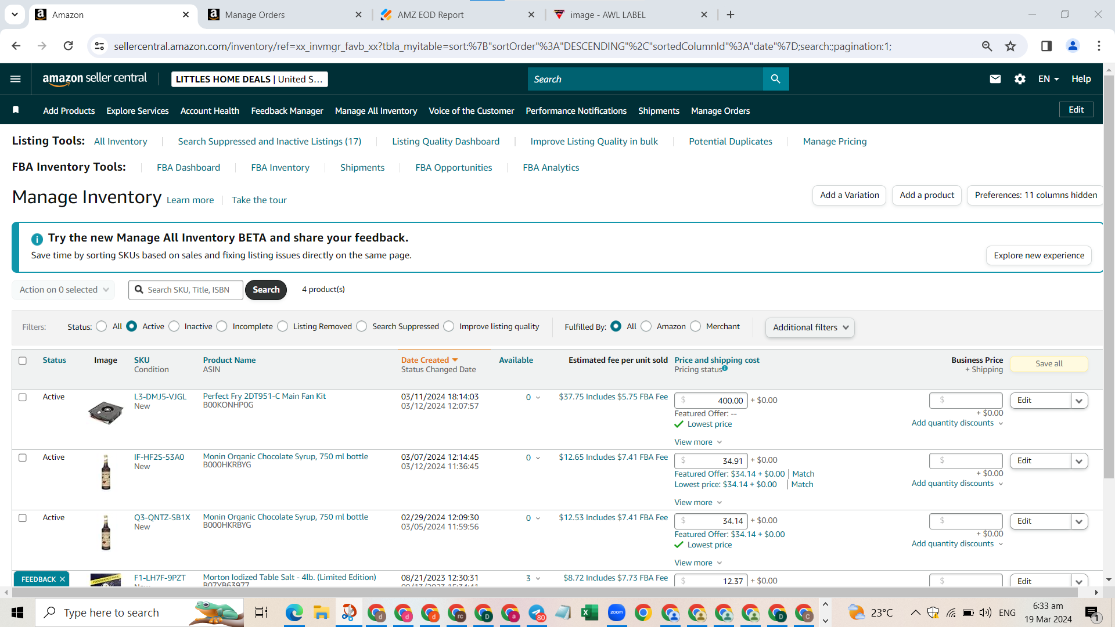Open a new browser tab

731,15
